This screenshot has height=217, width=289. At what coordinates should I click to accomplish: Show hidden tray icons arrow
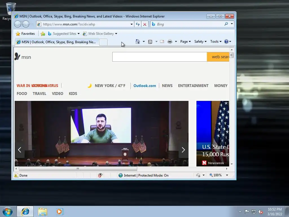tap(240, 212)
